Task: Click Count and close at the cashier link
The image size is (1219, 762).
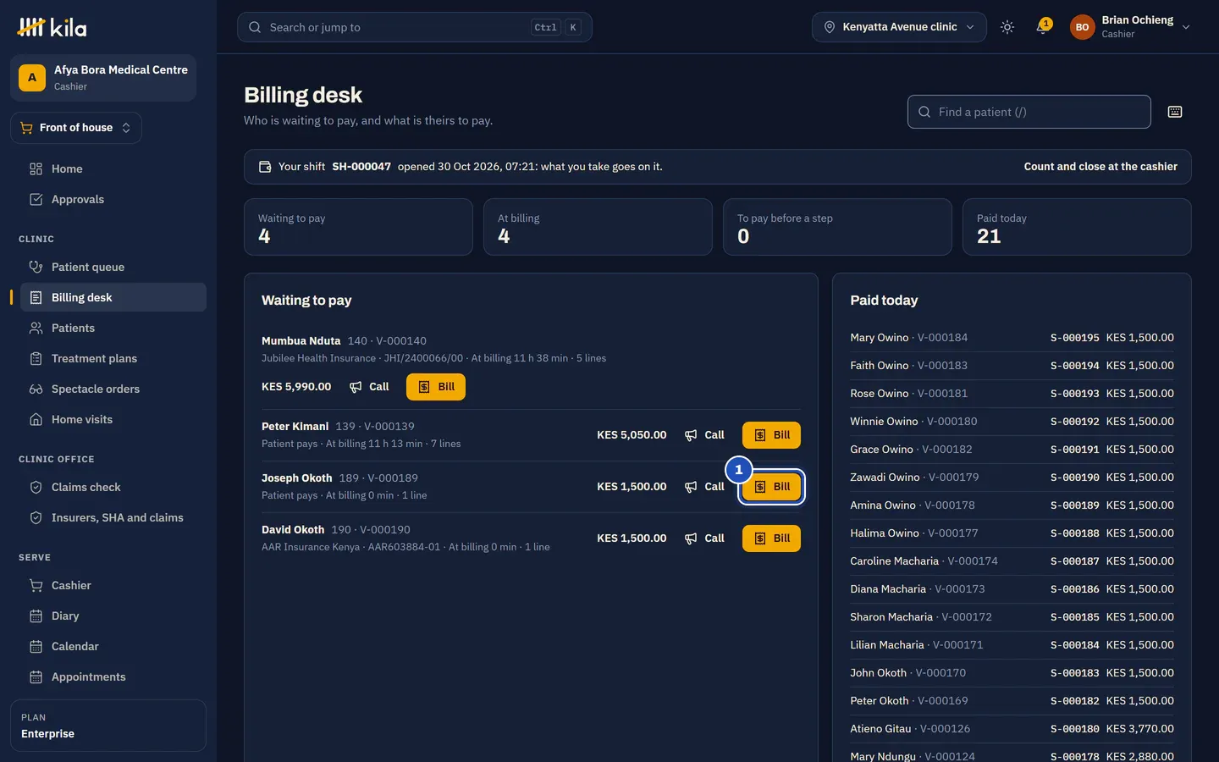Action: 1100,167
